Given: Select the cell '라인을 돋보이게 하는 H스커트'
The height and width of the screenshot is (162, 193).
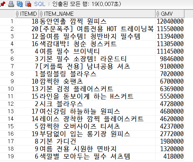Looking at the screenshot, I should (x=97, y=96).
